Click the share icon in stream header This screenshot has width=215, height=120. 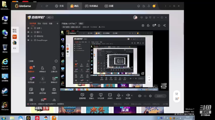(164, 25)
